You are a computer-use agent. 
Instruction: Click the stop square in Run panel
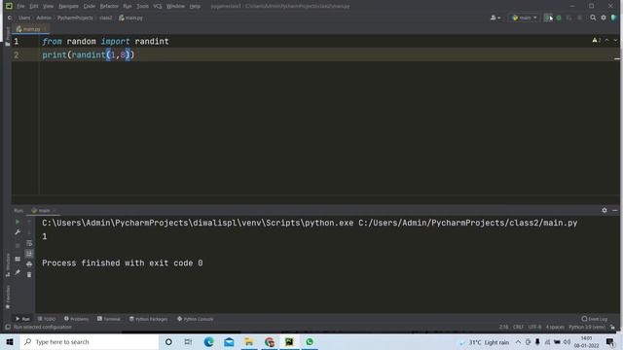(x=18, y=246)
